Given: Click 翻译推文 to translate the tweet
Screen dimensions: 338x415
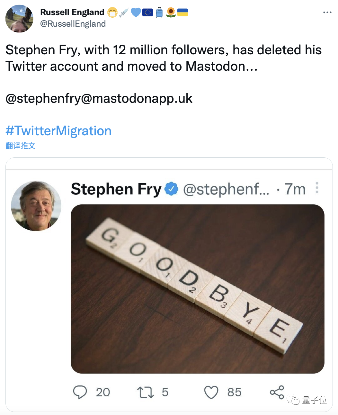Looking at the screenshot, I should coord(21,146).
